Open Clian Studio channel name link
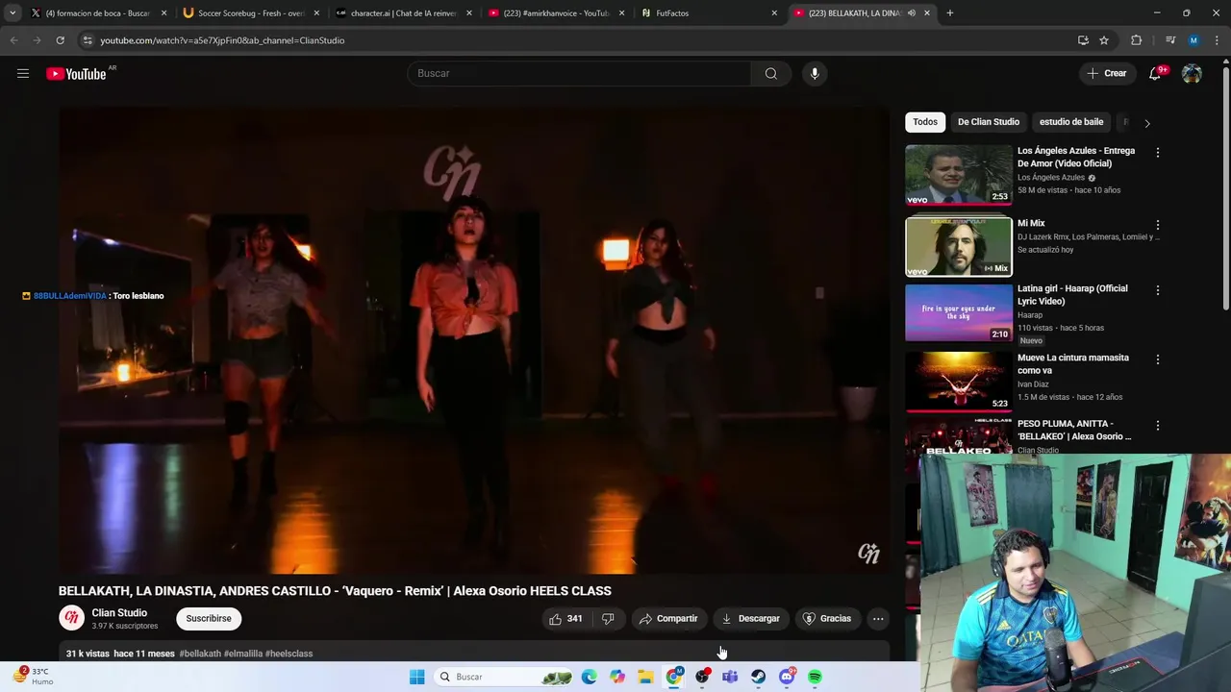This screenshot has height=692, width=1231. [x=119, y=612]
